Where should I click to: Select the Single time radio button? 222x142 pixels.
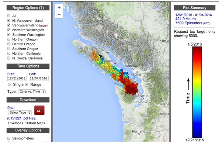coord(9,84)
